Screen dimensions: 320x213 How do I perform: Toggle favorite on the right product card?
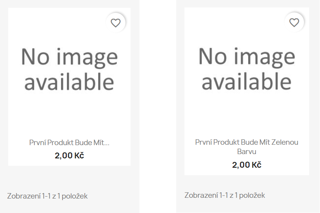[x=294, y=22]
